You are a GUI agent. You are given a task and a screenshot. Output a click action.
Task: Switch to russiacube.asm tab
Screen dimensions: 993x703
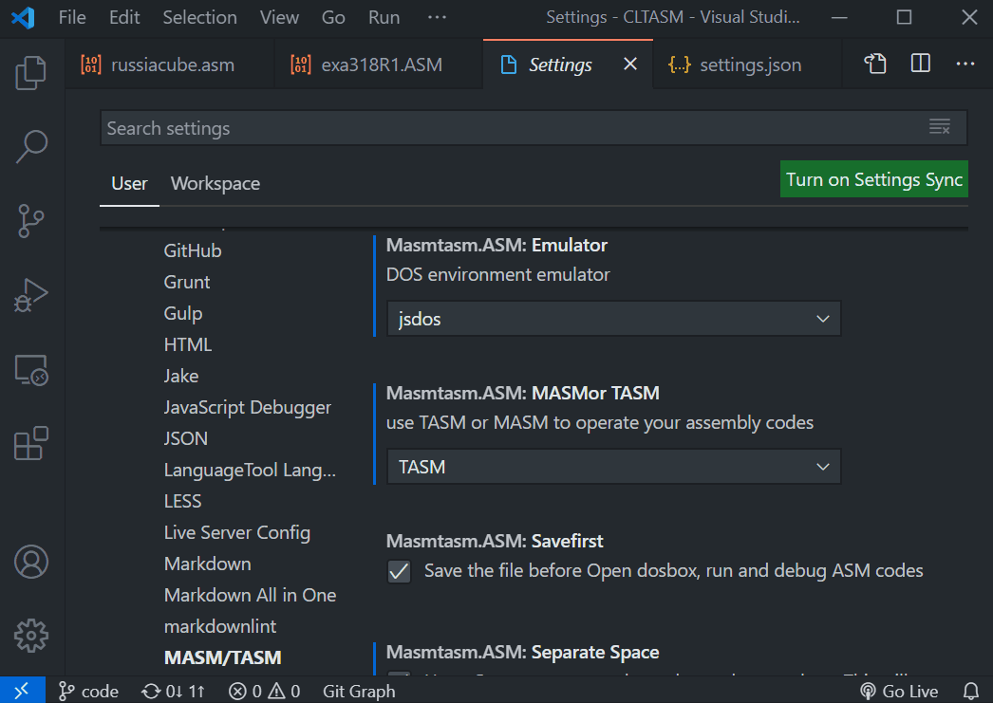coord(170,64)
